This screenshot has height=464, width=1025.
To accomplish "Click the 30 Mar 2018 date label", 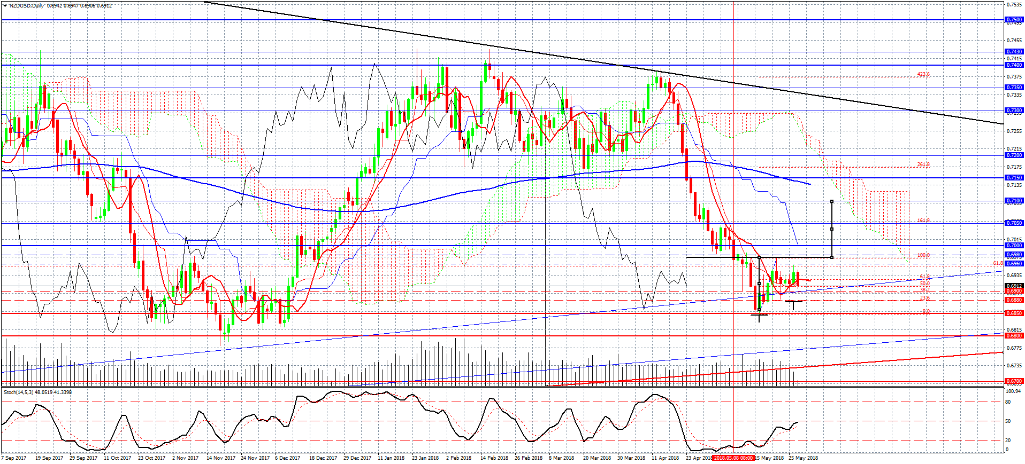I will click(631, 458).
